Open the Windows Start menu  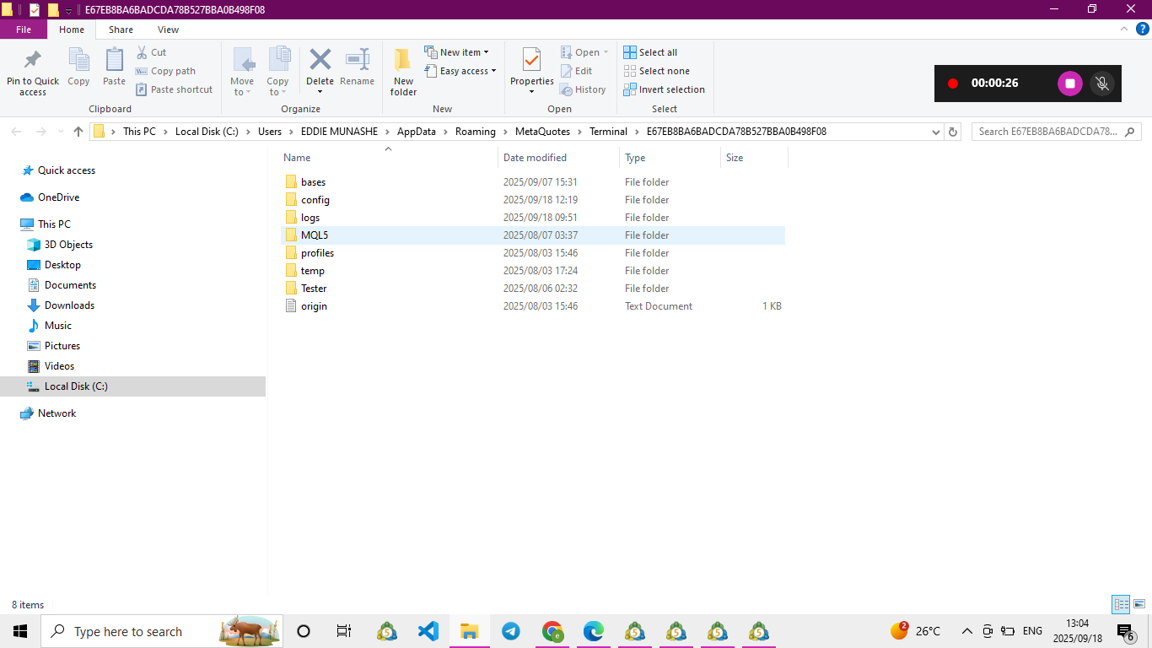pyautogui.click(x=20, y=631)
